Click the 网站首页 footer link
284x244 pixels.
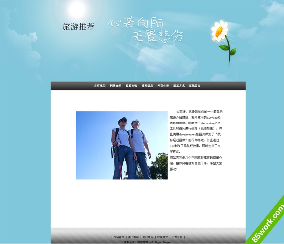tap(119, 237)
